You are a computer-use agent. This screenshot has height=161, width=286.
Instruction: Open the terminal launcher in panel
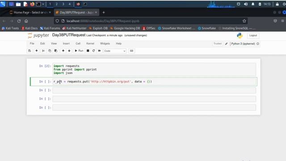pos(38,4)
